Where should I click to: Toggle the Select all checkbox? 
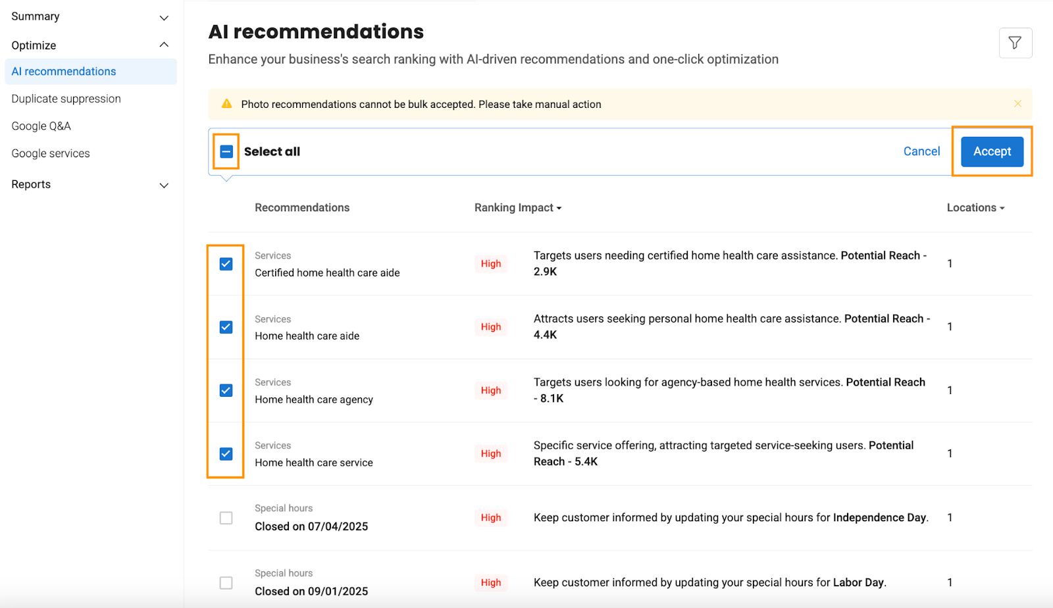click(226, 151)
